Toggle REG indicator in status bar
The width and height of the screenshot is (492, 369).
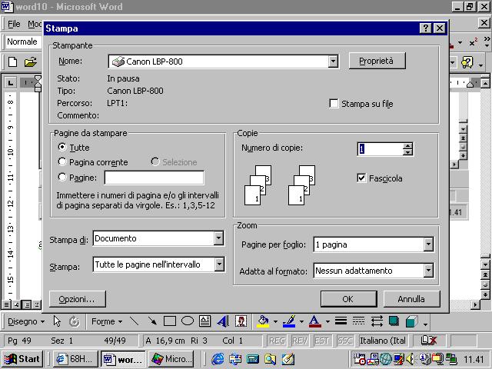pyautogui.click(x=278, y=341)
